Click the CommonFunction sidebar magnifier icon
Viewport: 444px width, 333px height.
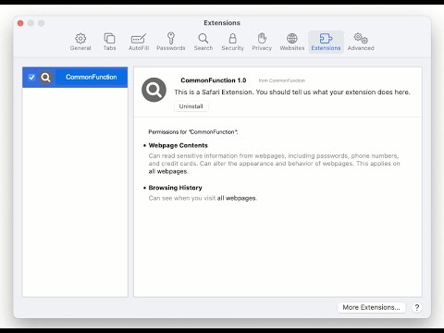point(45,78)
